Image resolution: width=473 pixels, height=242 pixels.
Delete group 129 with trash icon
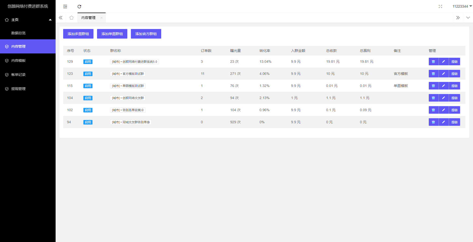pyautogui.click(x=433, y=62)
